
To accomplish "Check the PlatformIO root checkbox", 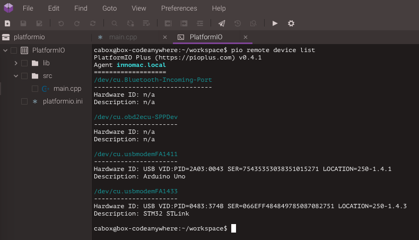I will pos(14,50).
